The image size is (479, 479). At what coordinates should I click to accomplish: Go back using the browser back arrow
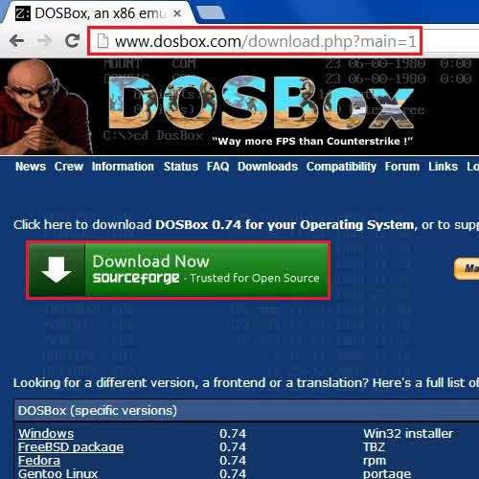(x=16, y=41)
